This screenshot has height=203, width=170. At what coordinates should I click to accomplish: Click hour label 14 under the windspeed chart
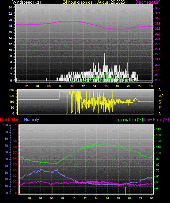pyautogui.click(x=94, y=86)
